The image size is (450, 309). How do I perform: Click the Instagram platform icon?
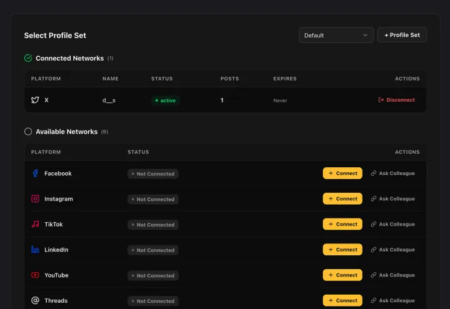(x=35, y=199)
